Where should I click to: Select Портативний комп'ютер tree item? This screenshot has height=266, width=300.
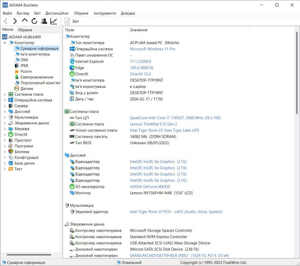tap(40, 83)
